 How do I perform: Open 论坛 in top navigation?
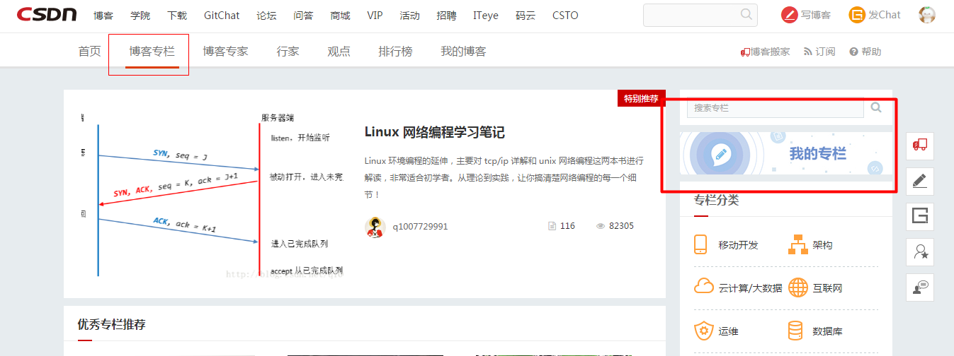(x=266, y=15)
